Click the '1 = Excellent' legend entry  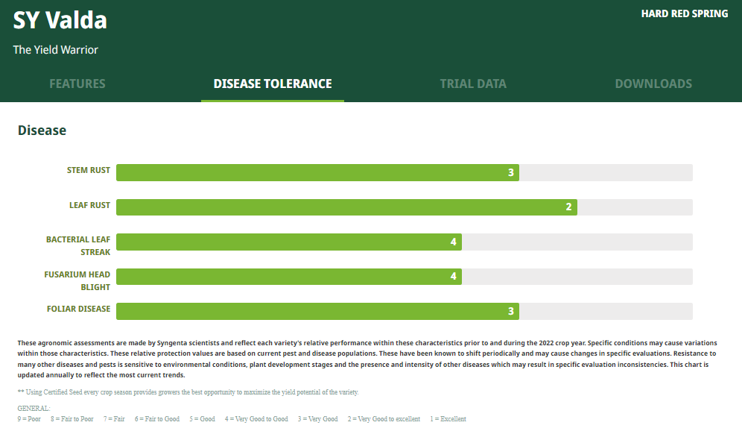tap(448, 419)
